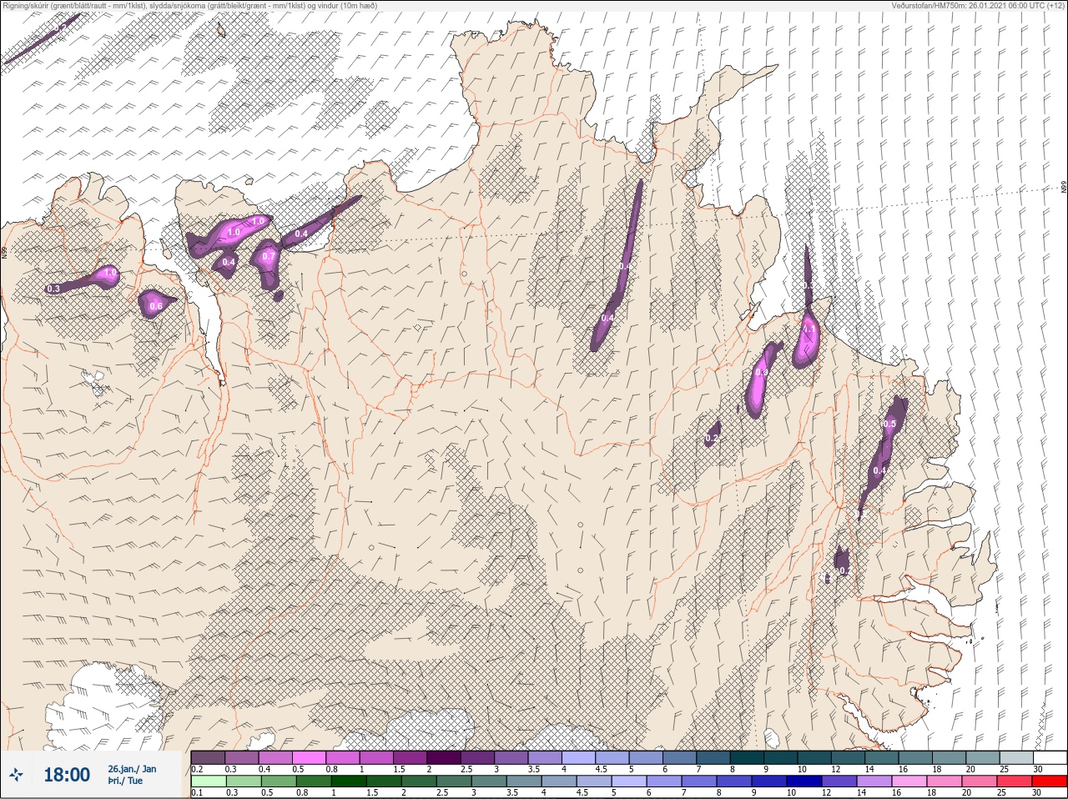Select the white 30 swatch in upper legend row

click(x=1050, y=757)
